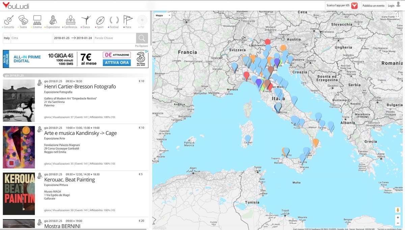Click the Parole Chiave keyword field

(115, 38)
